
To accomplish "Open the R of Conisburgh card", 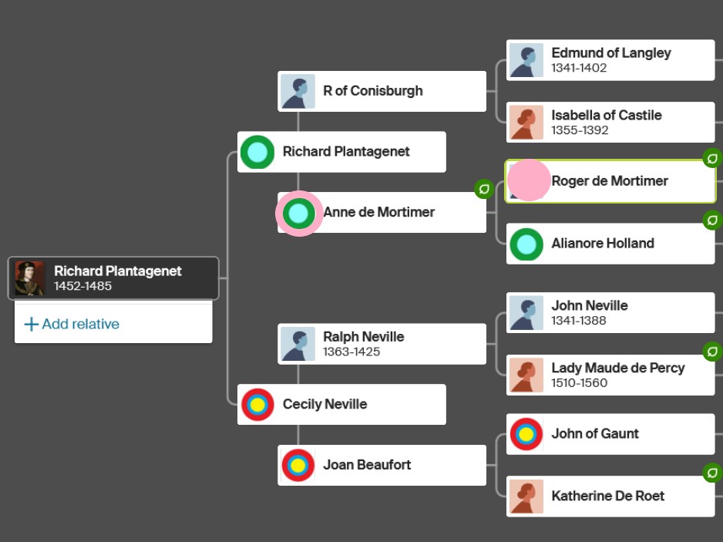I will (382, 91).
